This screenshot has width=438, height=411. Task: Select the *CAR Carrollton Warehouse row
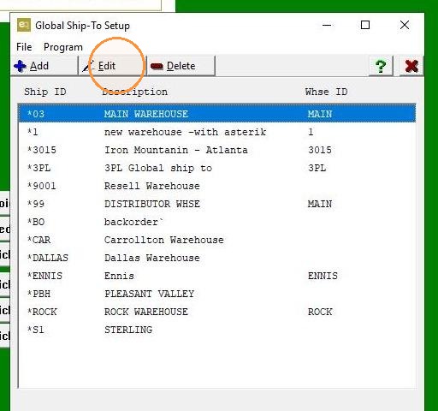(x=217, y=240)
